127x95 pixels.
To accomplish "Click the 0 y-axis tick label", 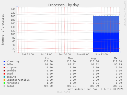I will [15, 52].
